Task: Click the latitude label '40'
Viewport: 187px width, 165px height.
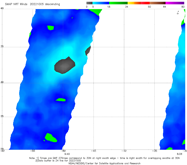Action: pyautogui.click(x=2, y=8)
